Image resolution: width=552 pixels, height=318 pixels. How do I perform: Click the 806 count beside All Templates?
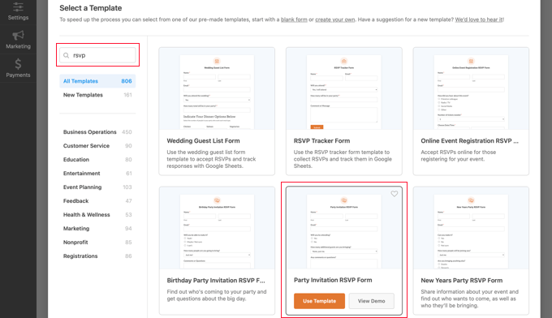point(127,81)
